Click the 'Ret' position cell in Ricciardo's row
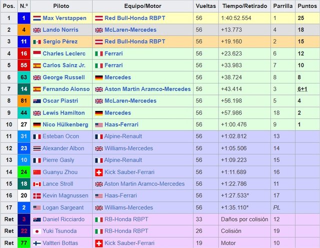This screenshot has height=248, width=320. (x=9, y=219)
